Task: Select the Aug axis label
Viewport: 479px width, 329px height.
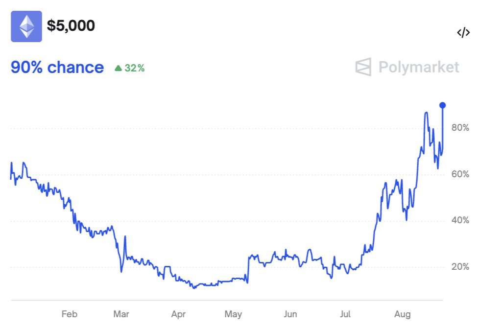Action: 403,314
